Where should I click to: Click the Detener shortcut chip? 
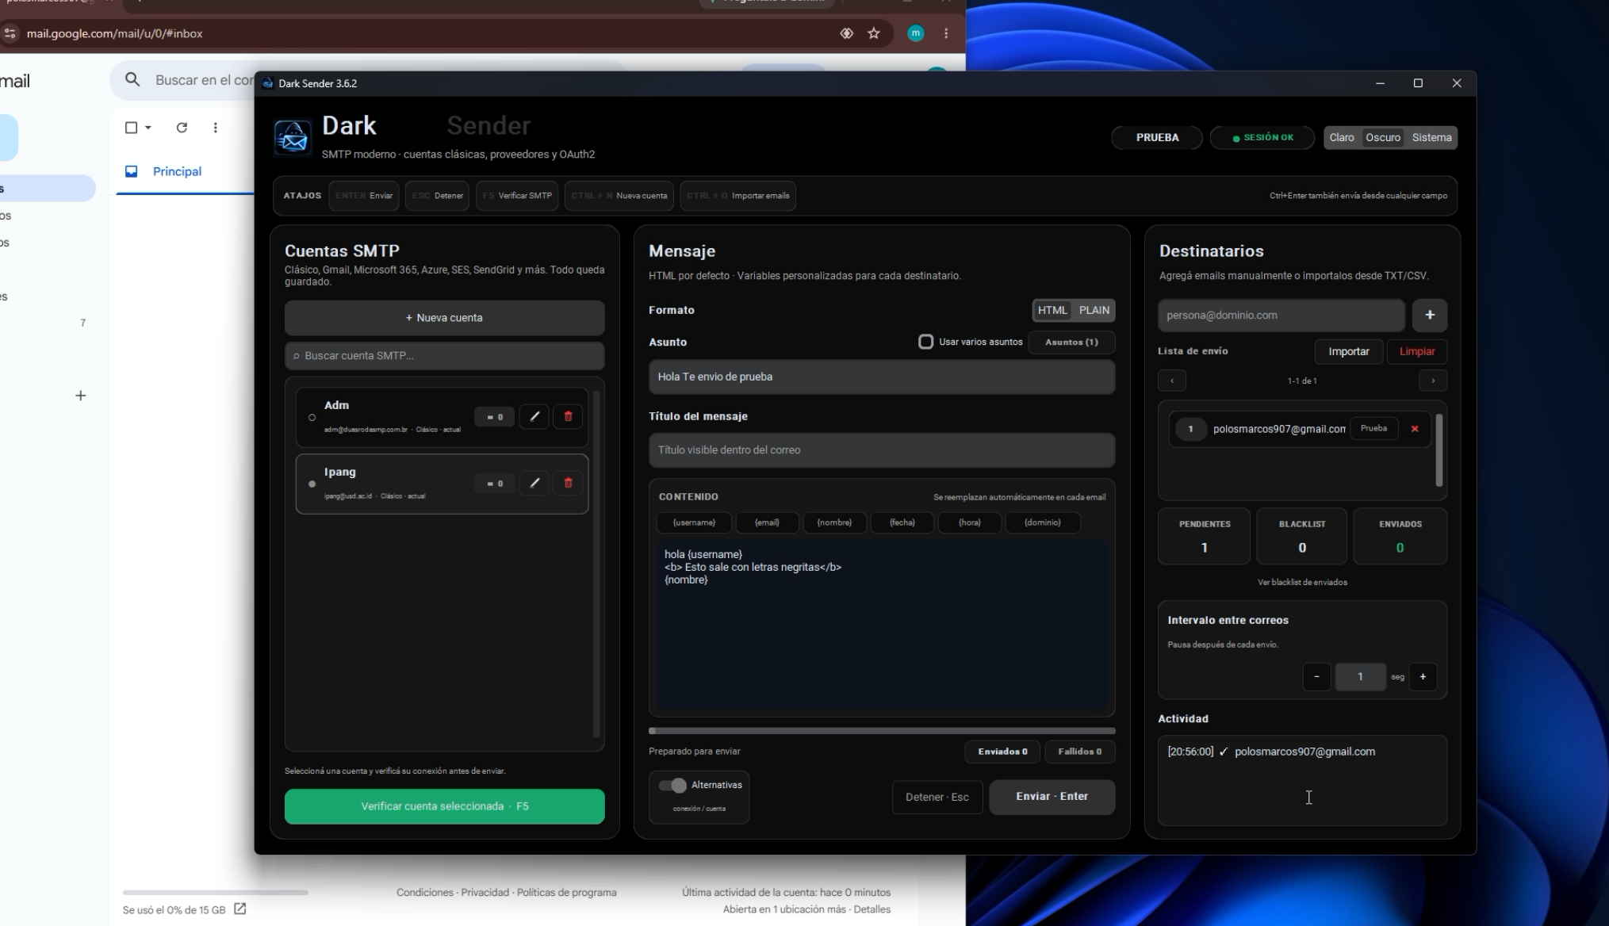pos(438,196)
